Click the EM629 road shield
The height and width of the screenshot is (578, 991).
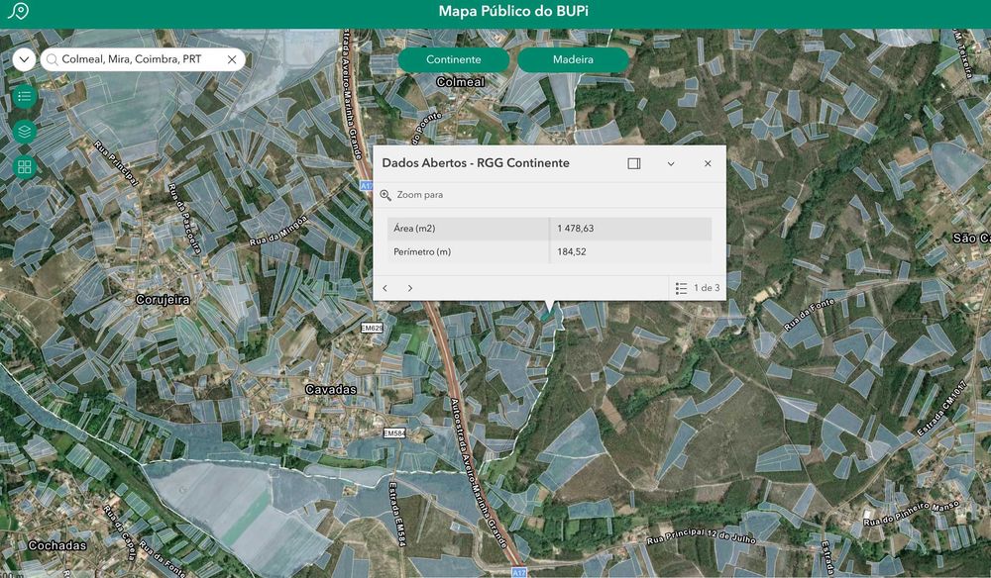[372, 329]
